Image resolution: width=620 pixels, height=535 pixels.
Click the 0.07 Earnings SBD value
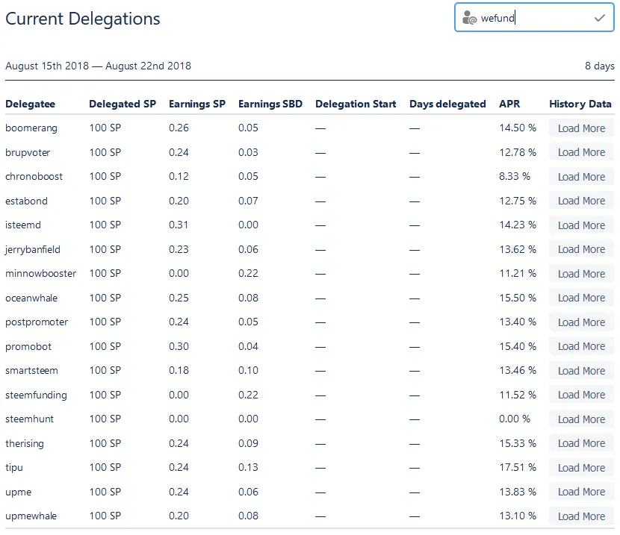point(248,201)
